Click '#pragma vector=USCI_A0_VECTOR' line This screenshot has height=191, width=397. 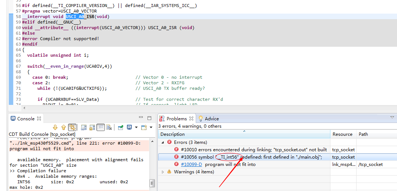tap(60, 11)
